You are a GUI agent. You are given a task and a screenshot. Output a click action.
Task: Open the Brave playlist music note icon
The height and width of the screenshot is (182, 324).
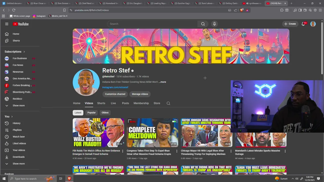[x=295, y=10]
